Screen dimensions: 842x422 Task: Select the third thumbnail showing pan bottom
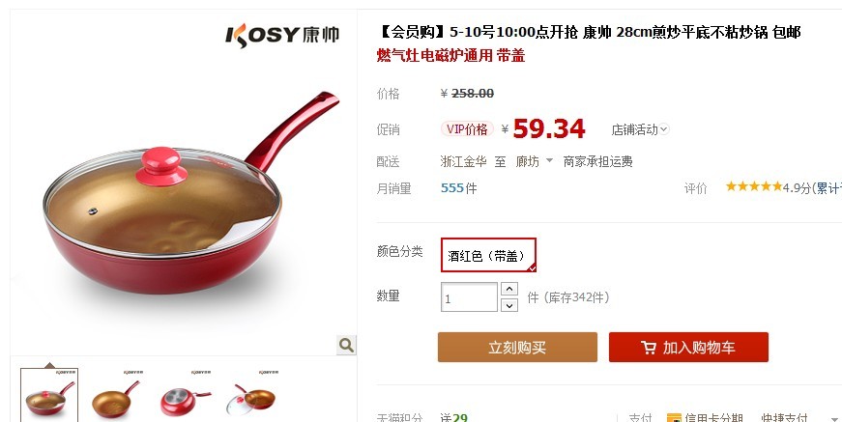(186, 395)
